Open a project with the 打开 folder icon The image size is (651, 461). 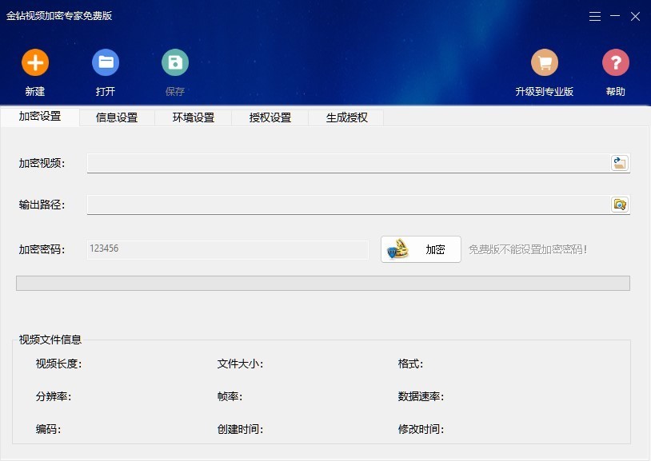point(105,62)
